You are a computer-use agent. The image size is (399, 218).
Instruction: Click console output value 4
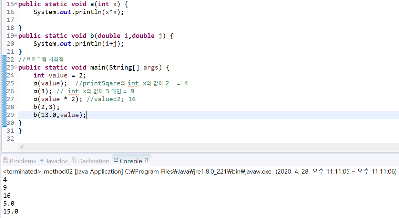(5, 180)
